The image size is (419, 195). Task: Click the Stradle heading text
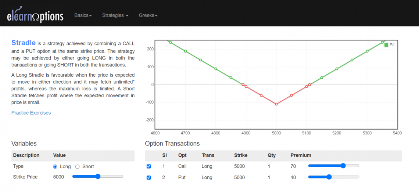click(24, 43)
